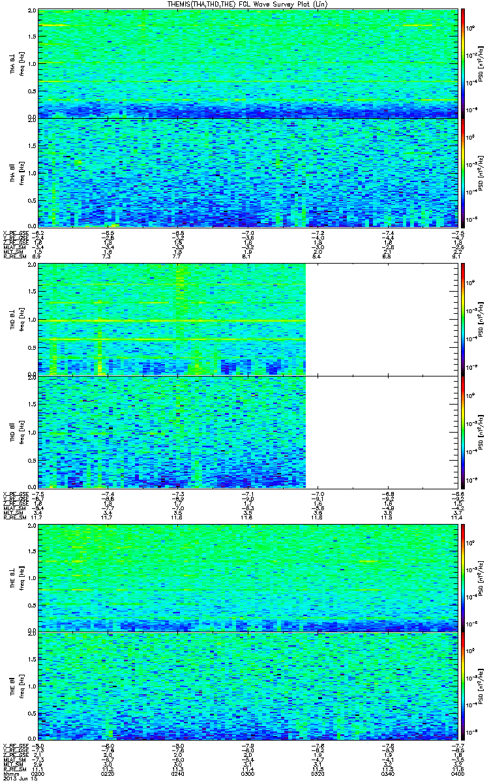Viewport: 489px width, 783px height.
Task: Click the 0340 time tick label
Action: tap(387, 773)
